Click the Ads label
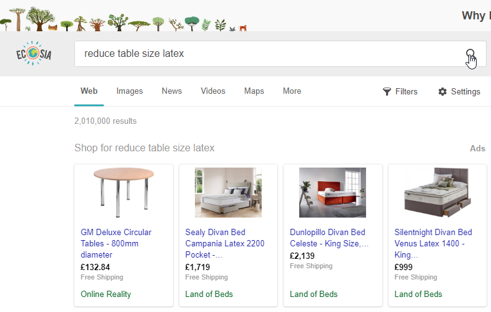This screenshot has height=312, width=491. coord(477,148)
